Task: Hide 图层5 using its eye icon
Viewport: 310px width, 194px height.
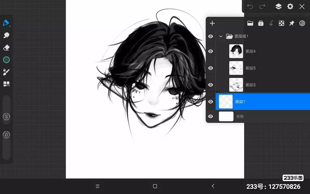Action: point(211,68)
